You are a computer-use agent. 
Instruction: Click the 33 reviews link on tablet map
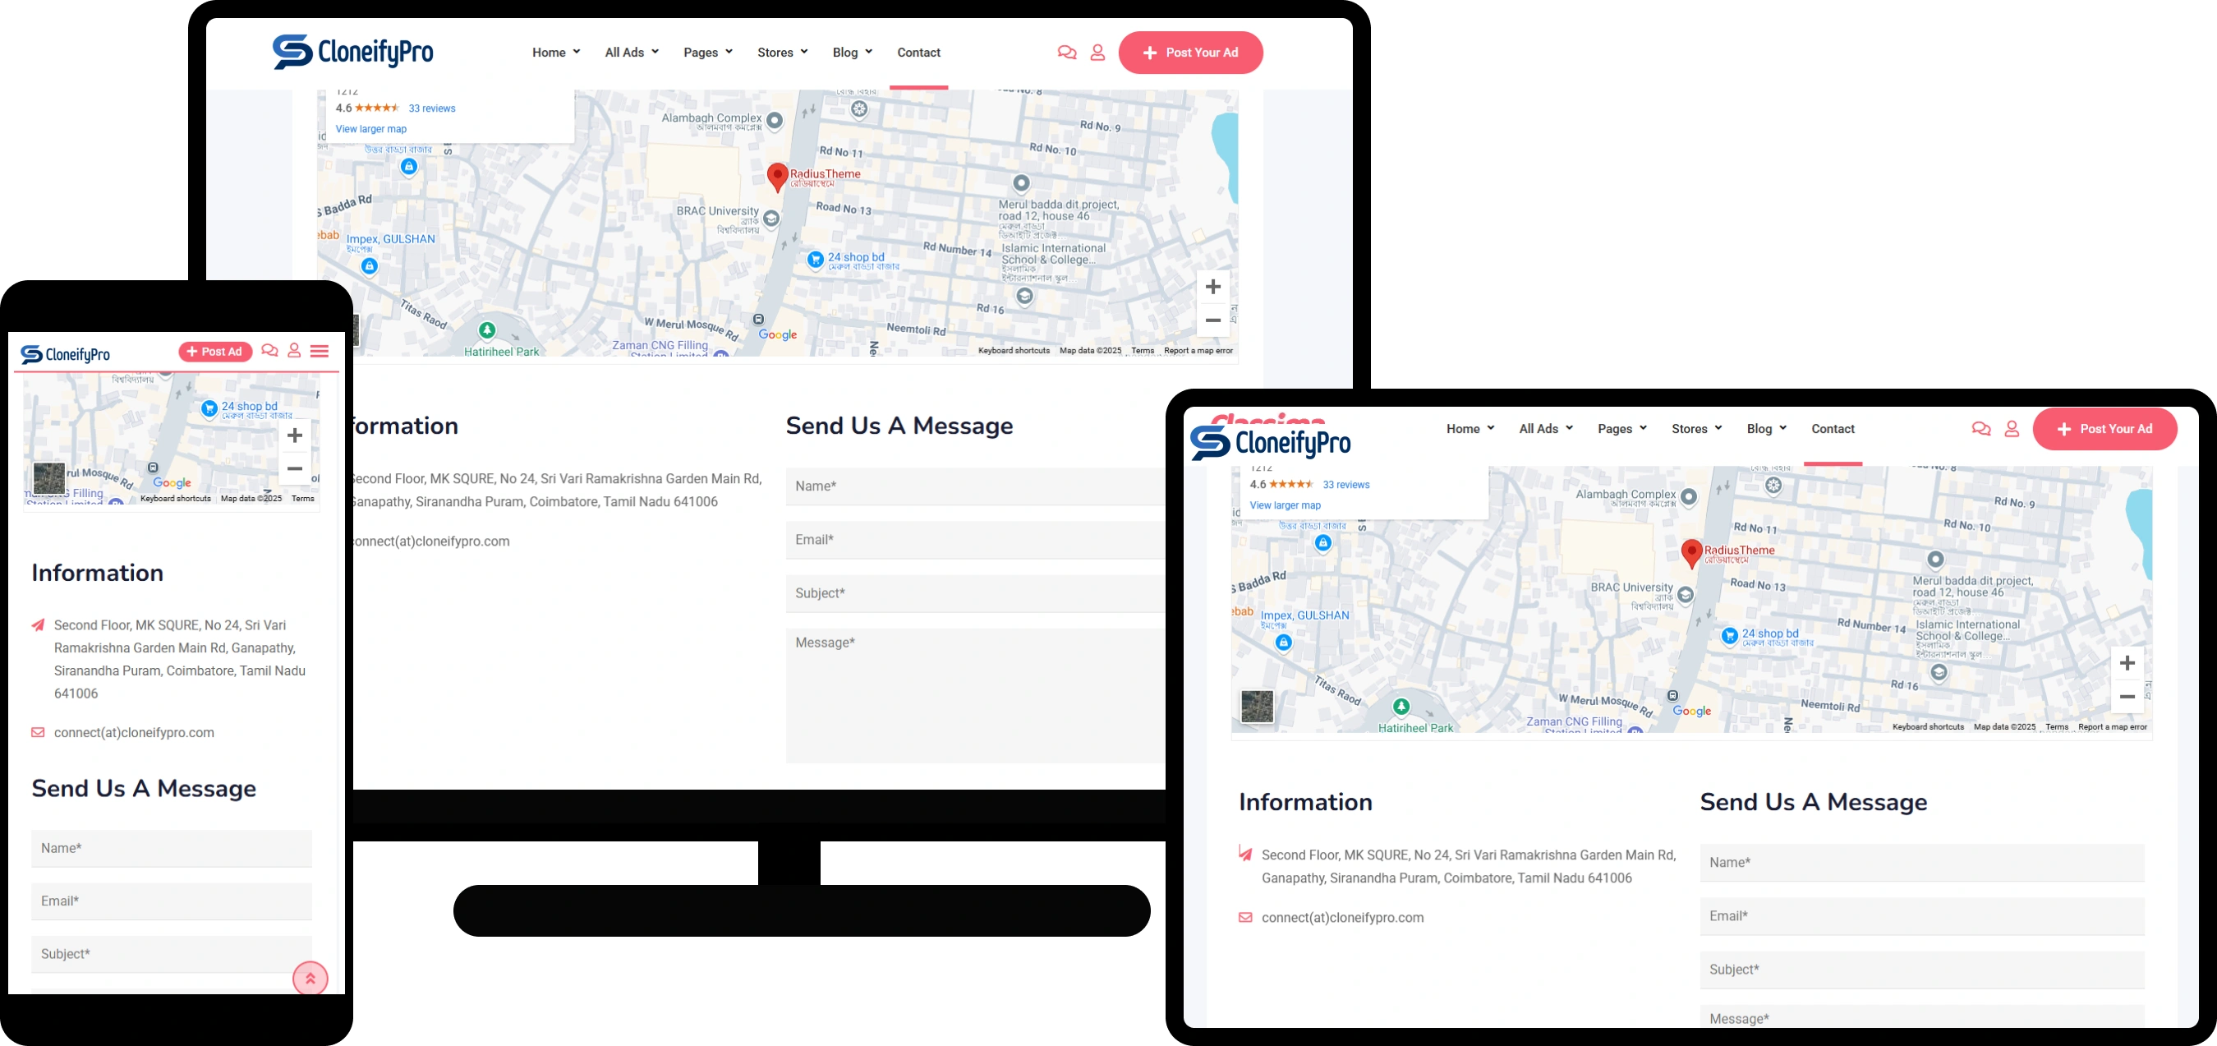click(1345, 485)
